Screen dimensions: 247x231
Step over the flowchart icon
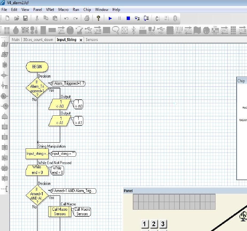(146, 18)
